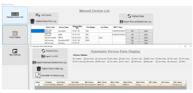Screen dimensions: 193x93
Task: Click refresh icon in Manual Device List window
Action: point(129,16)
